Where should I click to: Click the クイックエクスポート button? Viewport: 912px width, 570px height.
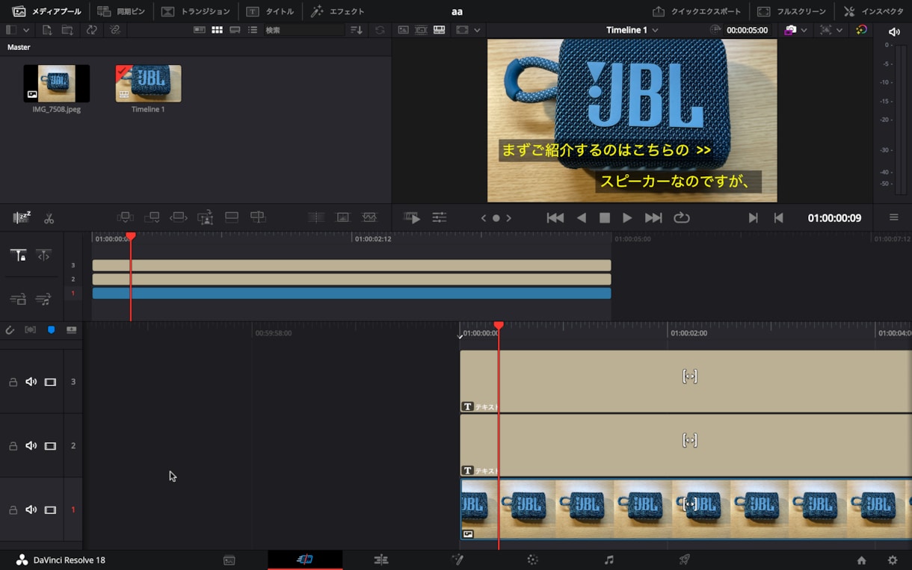(x=696, y=11)
